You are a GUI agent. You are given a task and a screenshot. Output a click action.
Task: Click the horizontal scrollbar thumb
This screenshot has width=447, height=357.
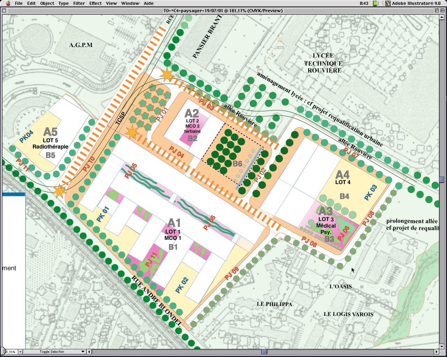[x=264, y=352]
